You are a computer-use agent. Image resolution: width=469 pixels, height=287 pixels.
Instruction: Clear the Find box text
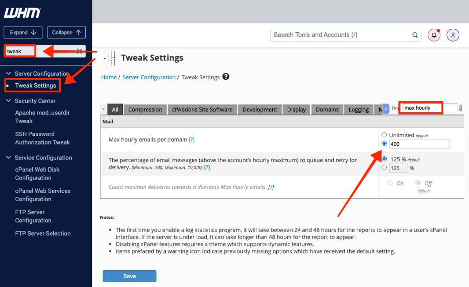pyautogui.click(x=460, y=108)
